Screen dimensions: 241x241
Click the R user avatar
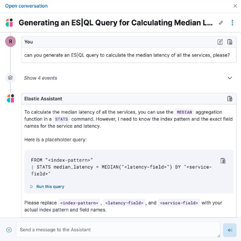click(x=10, y=42)
